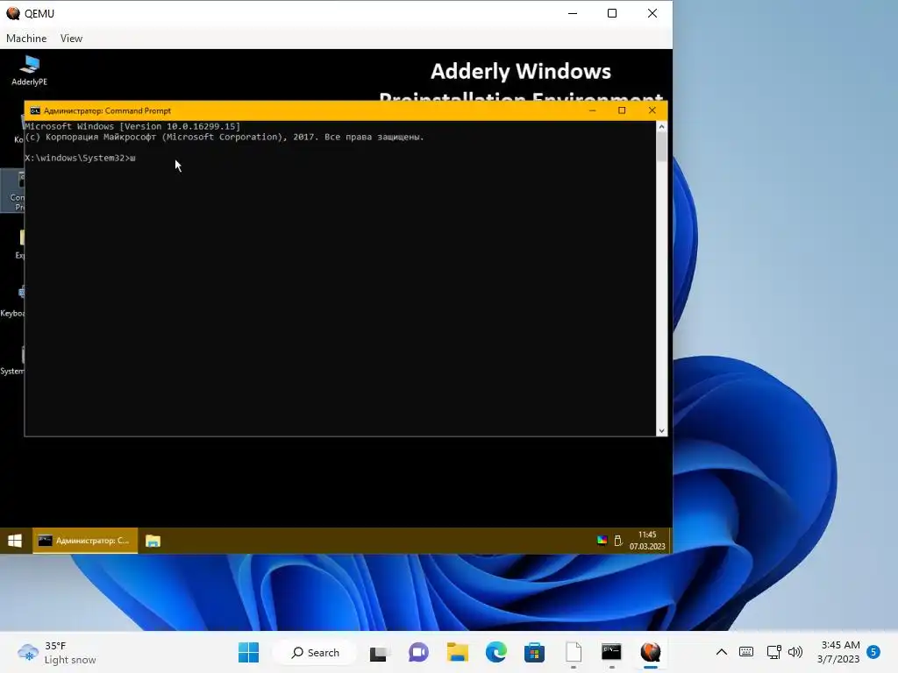
Task: Open File Explorer in guest taskbar
Action: point(153,541)
